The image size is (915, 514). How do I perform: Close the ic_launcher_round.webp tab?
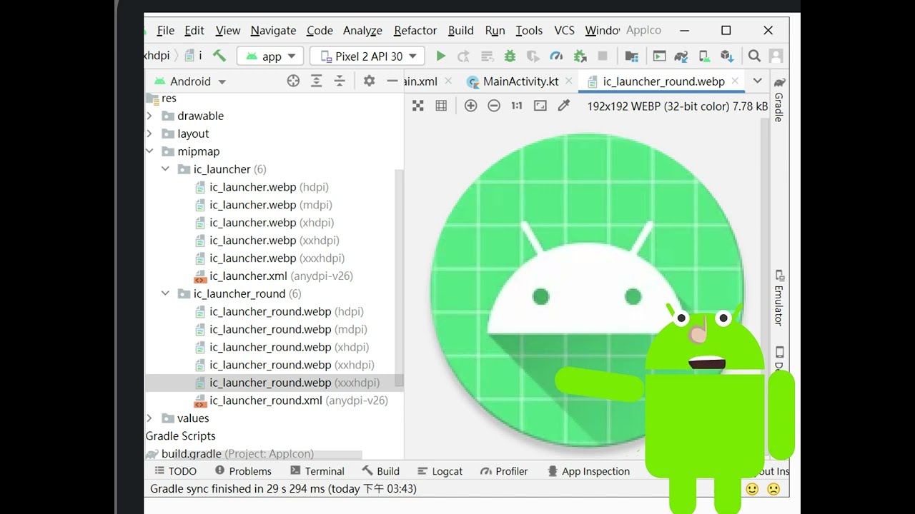[x=733, y=81]
